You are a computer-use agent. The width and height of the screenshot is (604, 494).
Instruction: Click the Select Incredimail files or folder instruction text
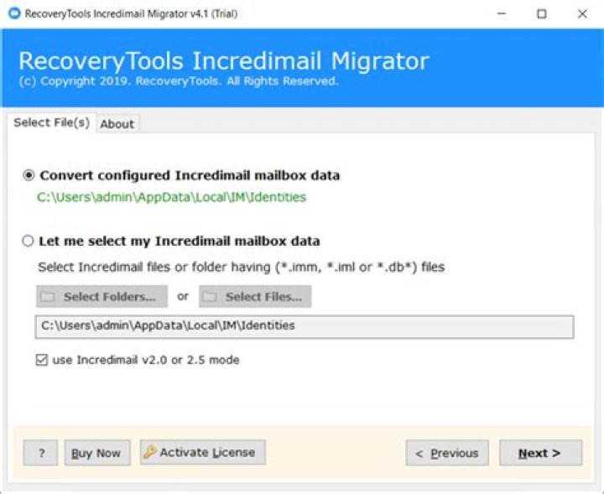[241, 267]
